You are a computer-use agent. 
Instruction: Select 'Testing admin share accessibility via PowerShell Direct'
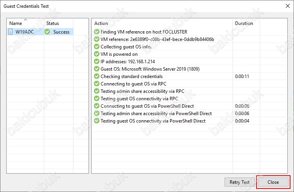156,113
